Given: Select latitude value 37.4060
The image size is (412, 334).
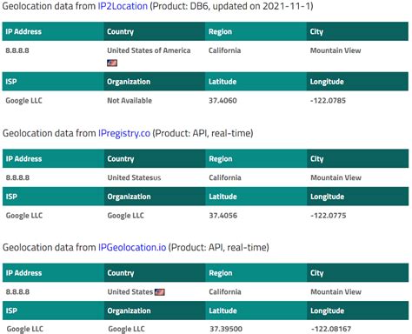Looking at the screenshot, I should tap(223, 101).
